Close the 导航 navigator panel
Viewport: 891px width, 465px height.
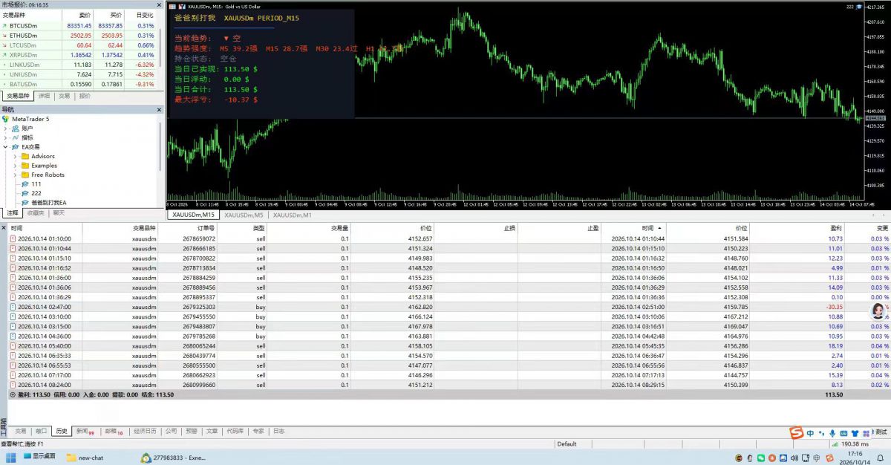click(159, 109)
